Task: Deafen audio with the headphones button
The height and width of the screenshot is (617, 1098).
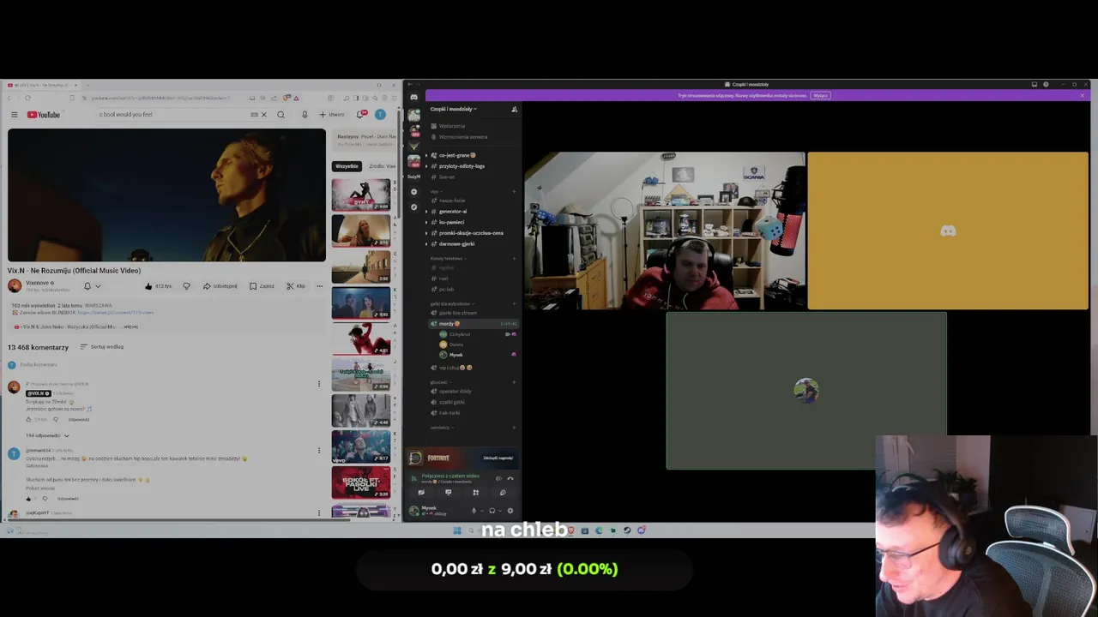Action: (492, 511)
